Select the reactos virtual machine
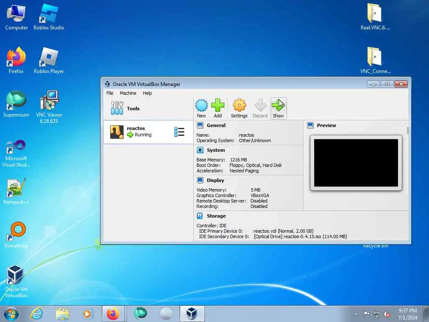The height and width of the screenshot is (322, 429). pos(148,132)
